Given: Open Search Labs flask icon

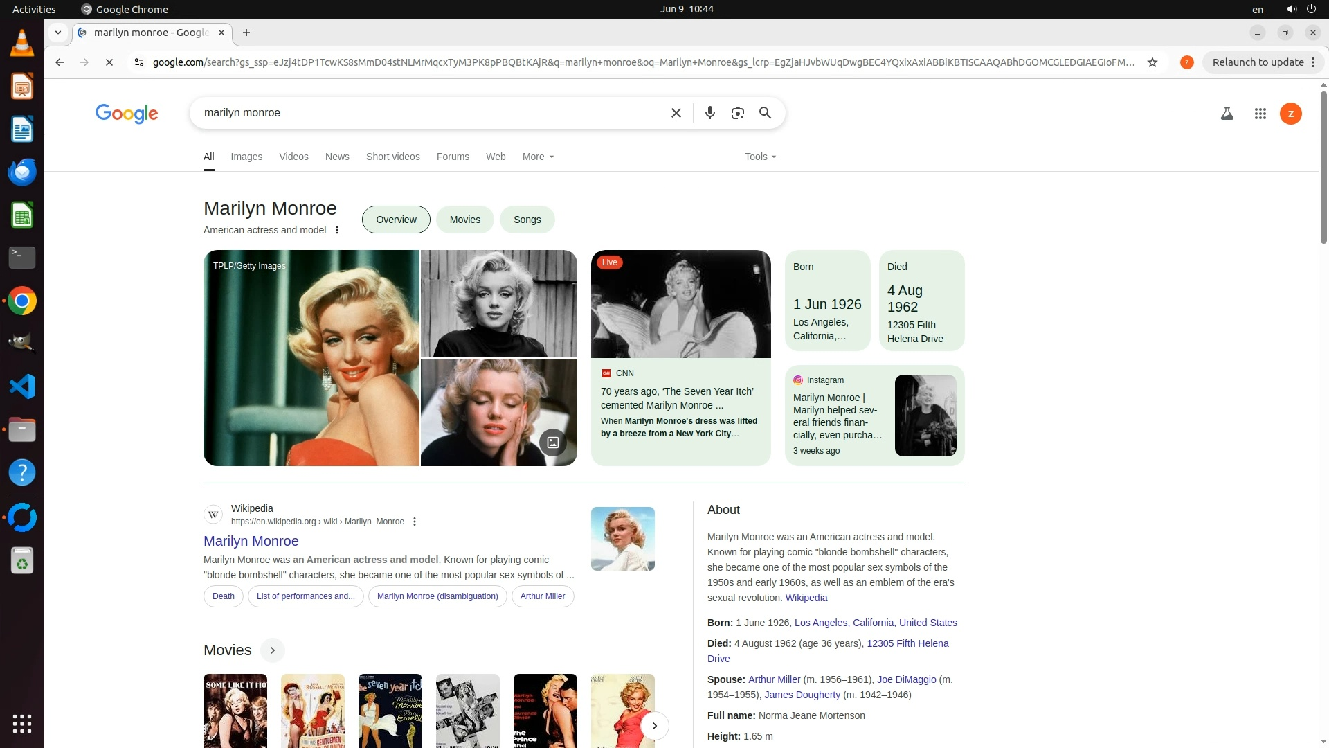Looking at the screenshot, I should tap(1227, 114).
